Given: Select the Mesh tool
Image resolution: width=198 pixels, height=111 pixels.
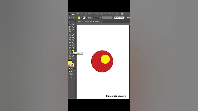Looking at the screenshot, I should (70, 48).
